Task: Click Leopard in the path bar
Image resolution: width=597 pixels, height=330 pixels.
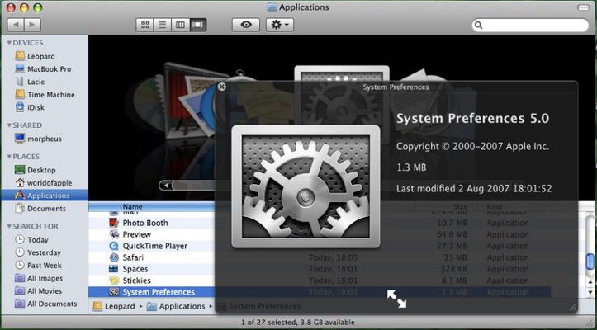Action: 114,306
